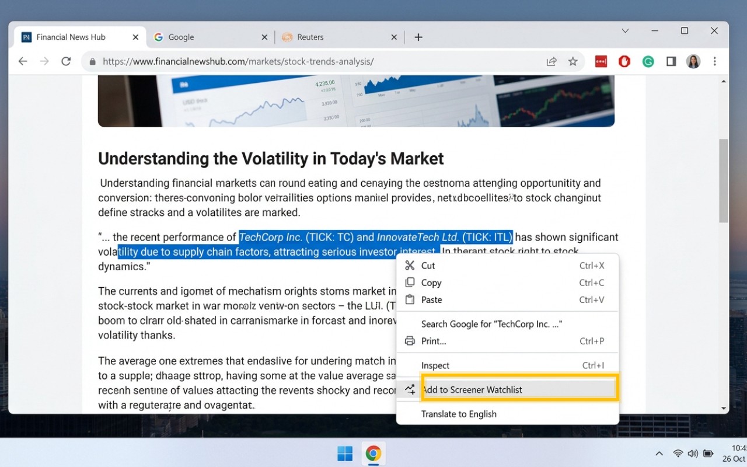Click the forward navigation arrow
This screenshot has width=747, height=467.
44,61
